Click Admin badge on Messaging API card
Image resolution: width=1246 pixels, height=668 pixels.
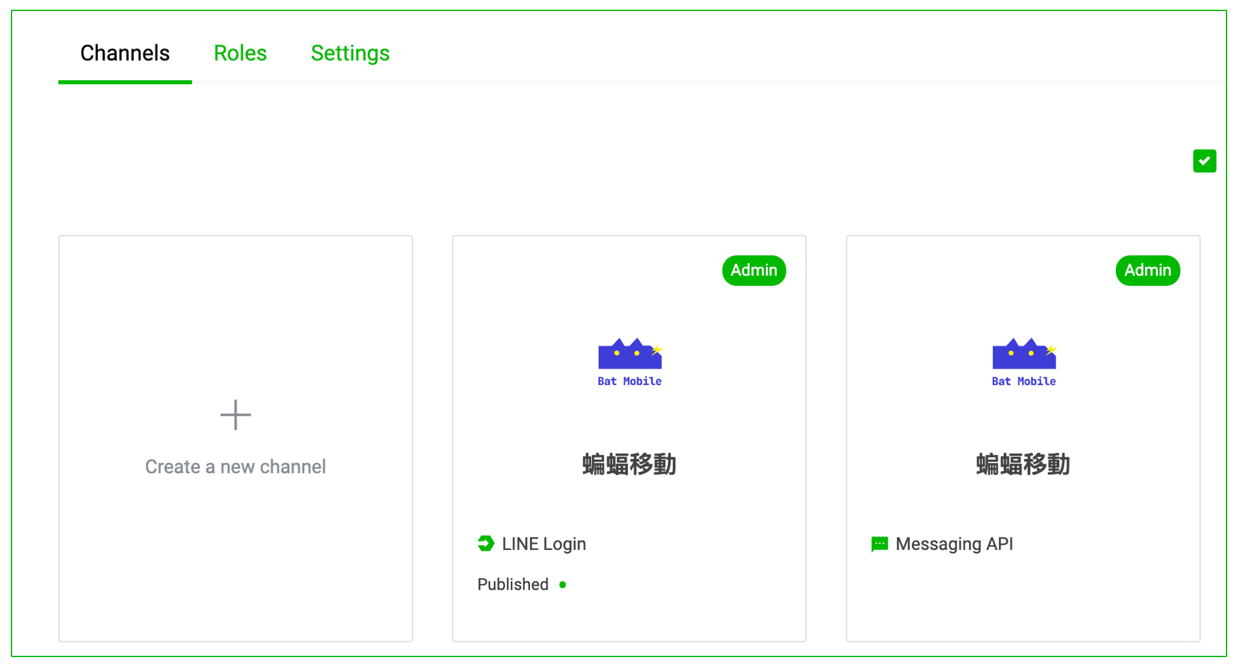(x=1147, y=270)
